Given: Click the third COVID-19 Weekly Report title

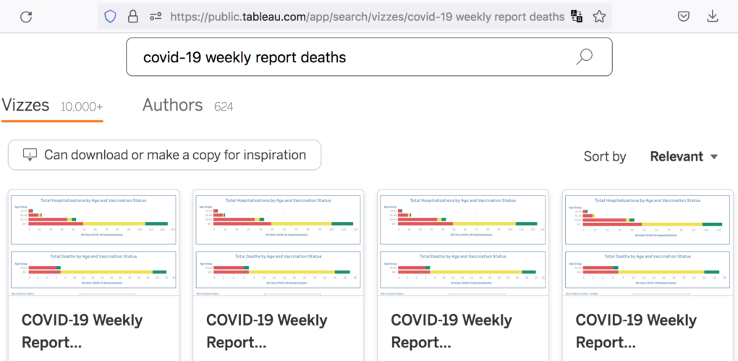Looking at the screenshot, I should [451, 330].
